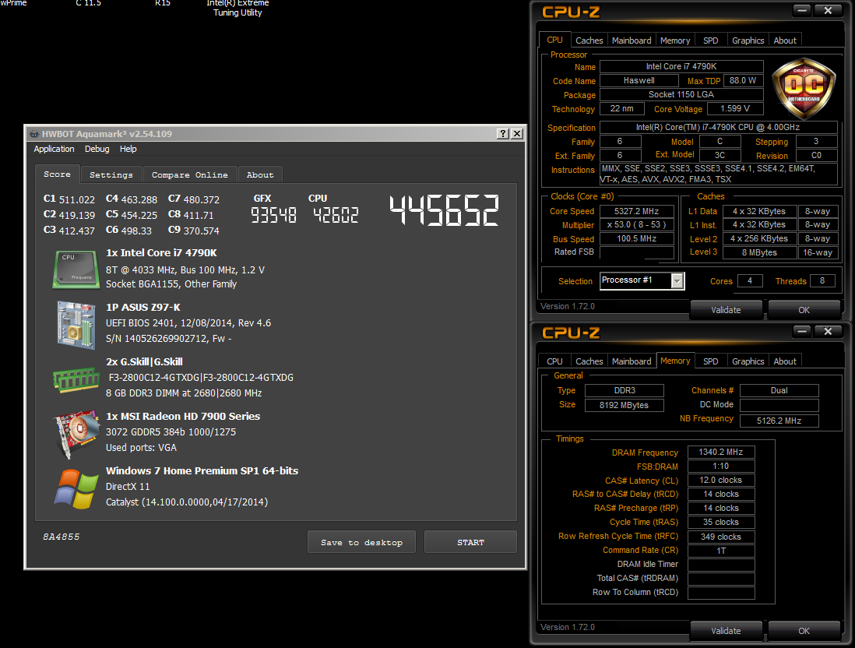Select Memory tab in lower CPU-Z
Image resolution: width=855 pixels, height=648 pixels.
tap(675, 361)
